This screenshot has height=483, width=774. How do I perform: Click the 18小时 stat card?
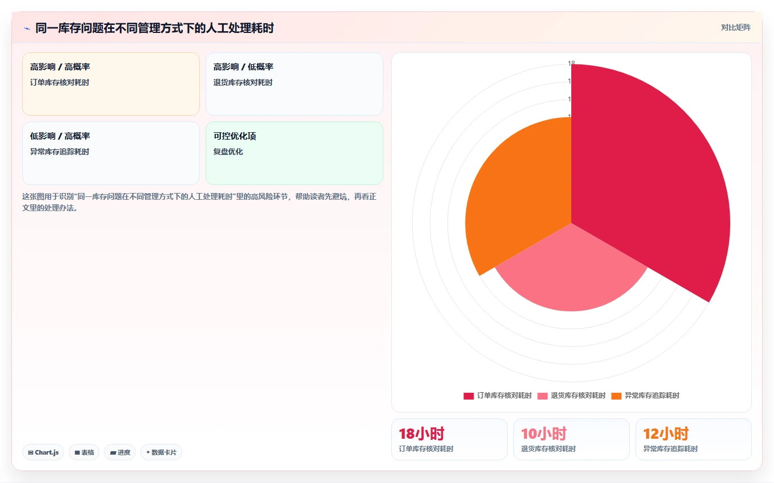click(449, 439)
